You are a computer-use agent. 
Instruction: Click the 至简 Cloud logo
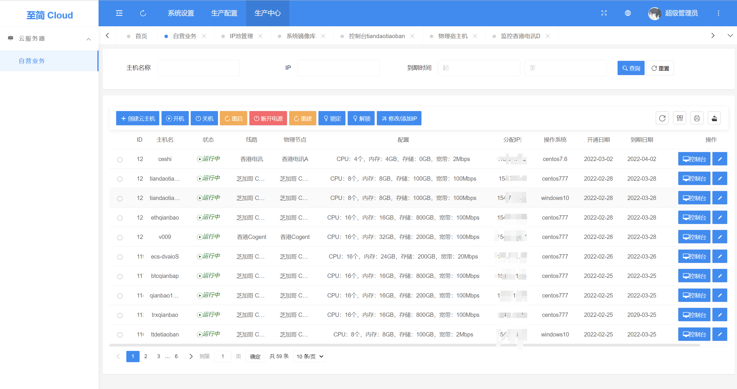(x=49, y=15)
